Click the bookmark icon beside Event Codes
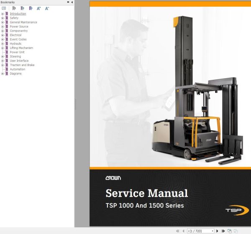The image size is (251, 234). 7,39
